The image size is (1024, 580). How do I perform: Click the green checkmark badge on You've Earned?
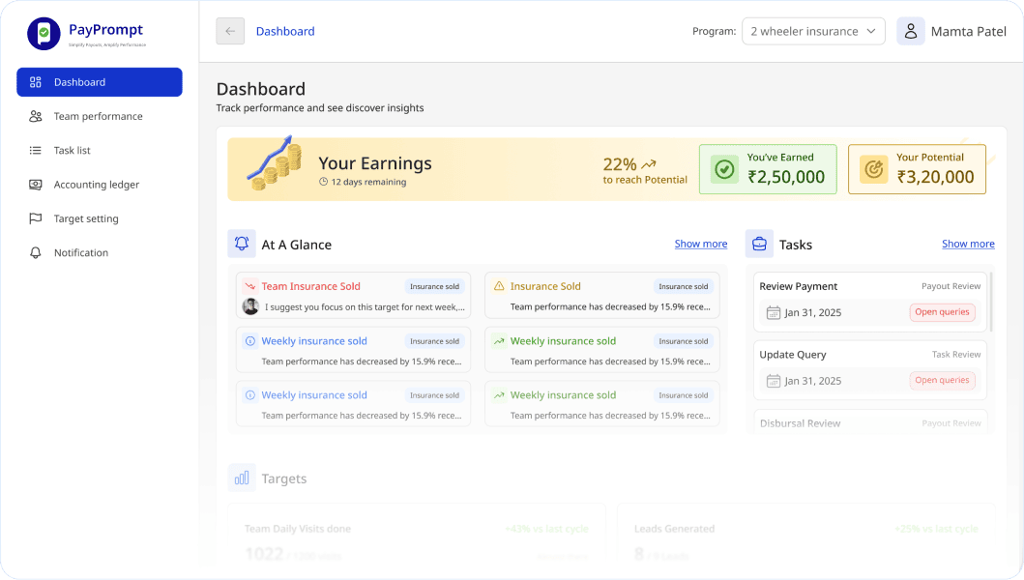[x=722, y=169]
